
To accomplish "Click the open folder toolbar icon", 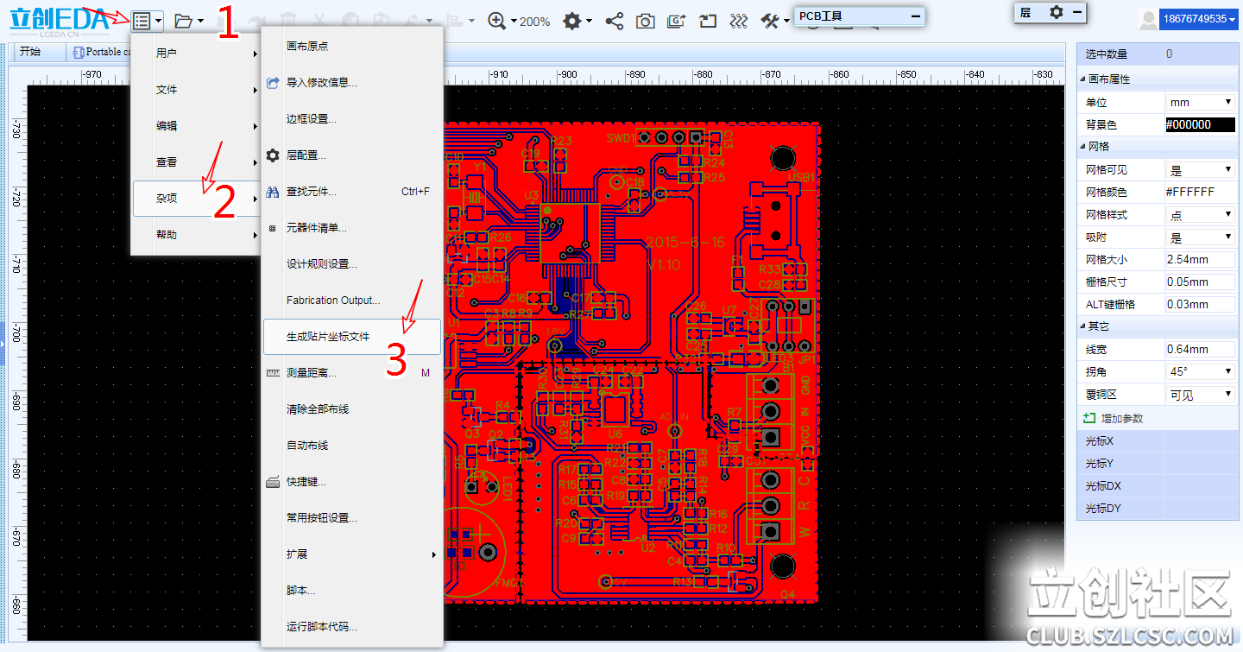I will [183, 21].
